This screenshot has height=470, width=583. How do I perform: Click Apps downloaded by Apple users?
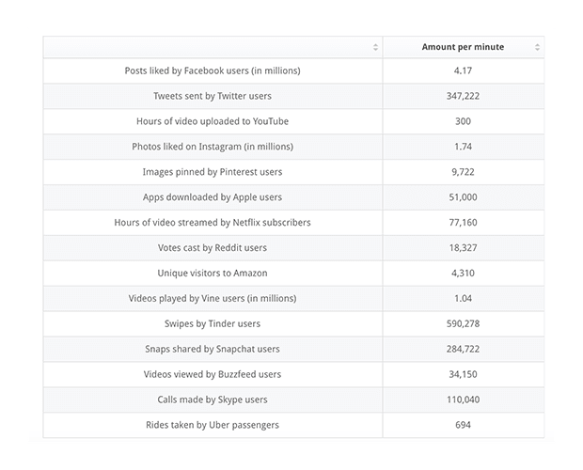213,197
